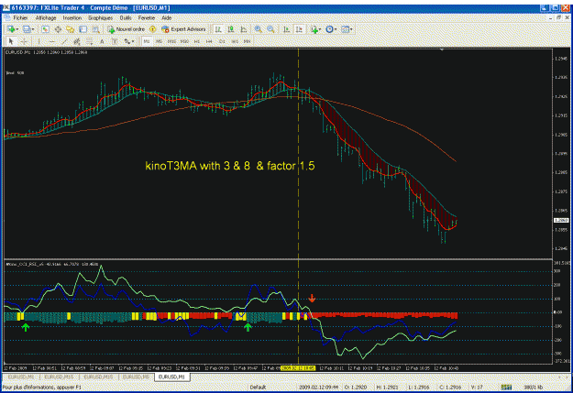This screenshot has width=573, height=393.
Task: Open the Affichage menu
Action: coord(46,17)
